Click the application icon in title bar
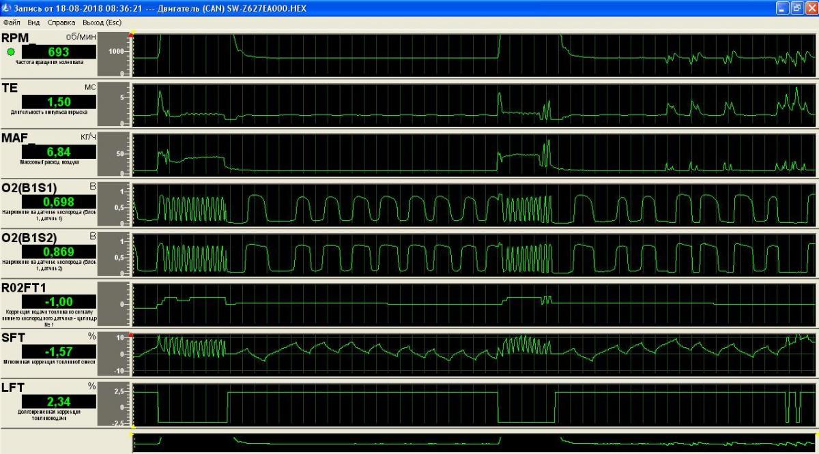 point(6,7)
